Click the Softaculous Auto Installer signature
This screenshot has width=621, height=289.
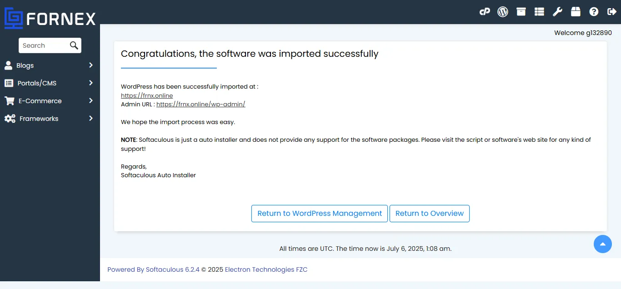(x=158, y=175)
